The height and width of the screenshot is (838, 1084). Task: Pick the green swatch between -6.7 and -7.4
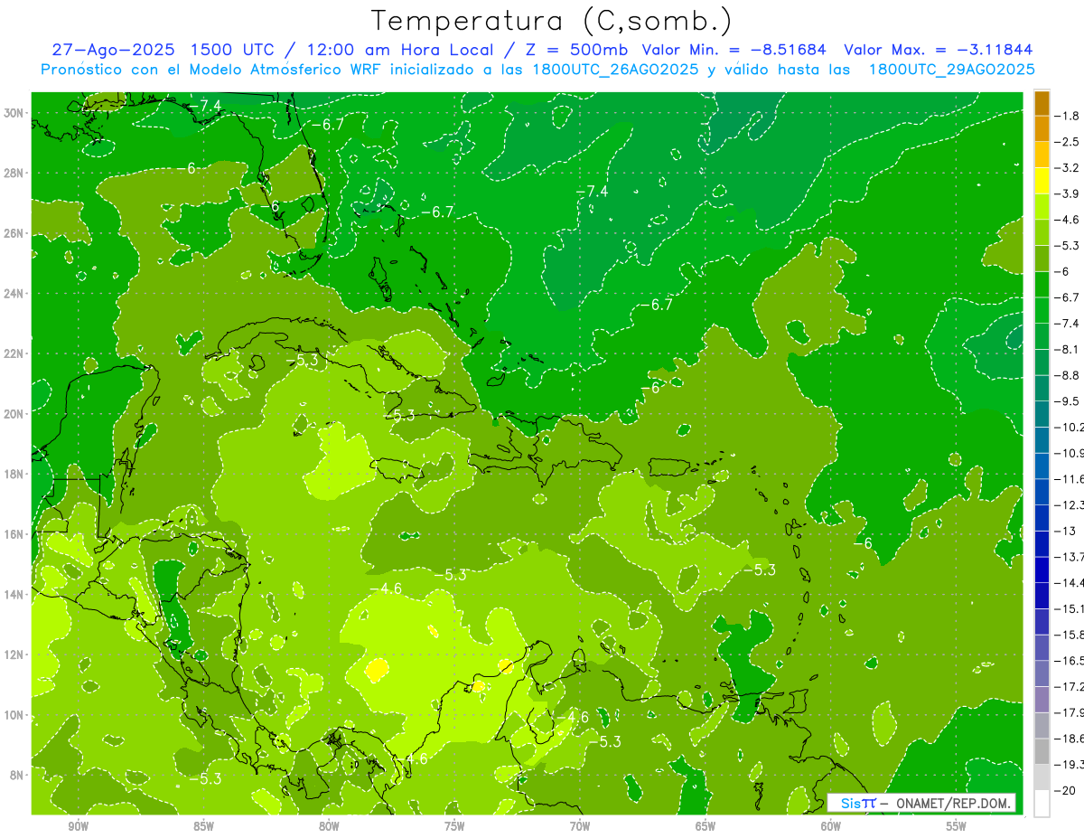pyautogui.click(x=1042, y=310)
